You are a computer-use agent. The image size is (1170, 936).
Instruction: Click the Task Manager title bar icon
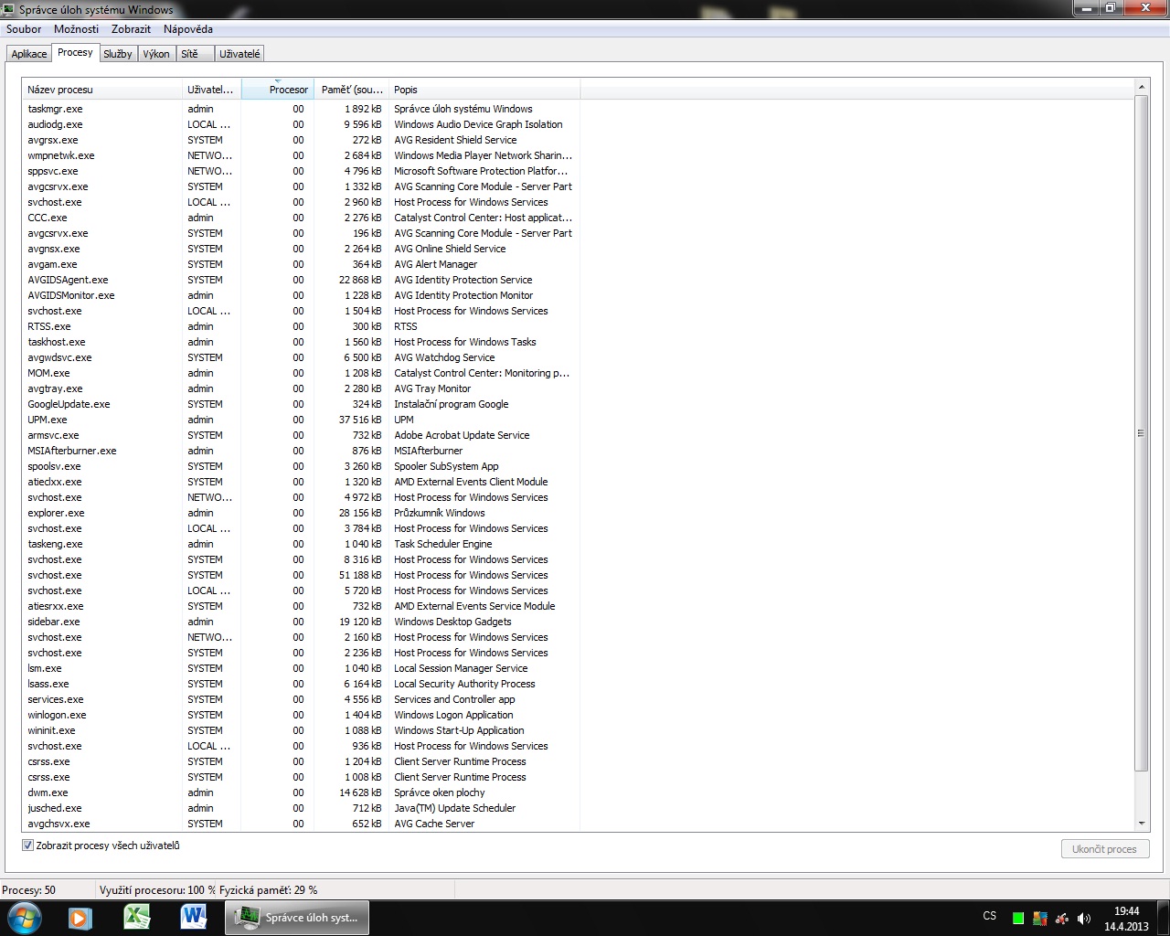8,9
